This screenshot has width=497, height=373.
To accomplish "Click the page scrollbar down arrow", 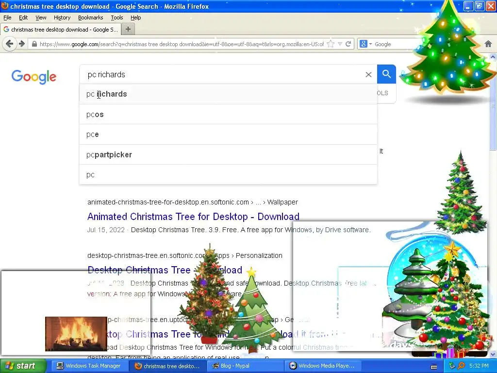I will [493, 354].
